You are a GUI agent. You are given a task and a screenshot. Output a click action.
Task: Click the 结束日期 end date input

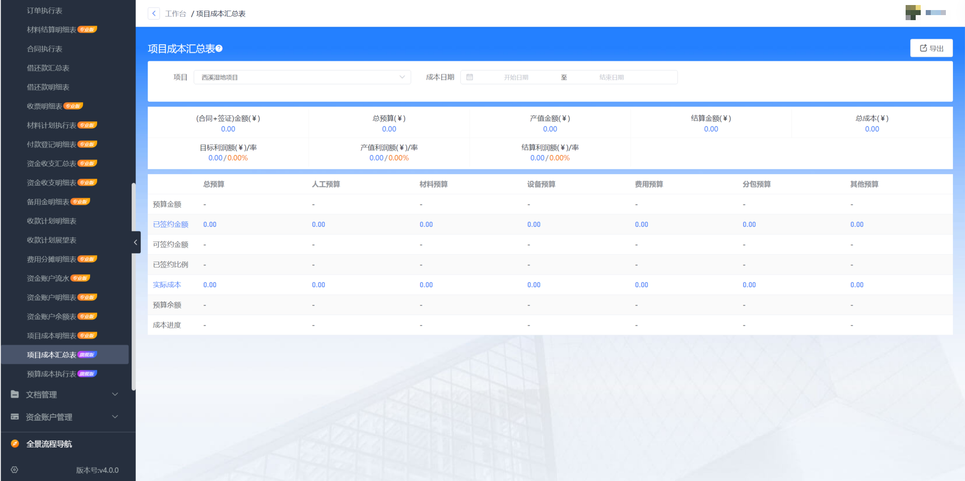pos(611,77)
